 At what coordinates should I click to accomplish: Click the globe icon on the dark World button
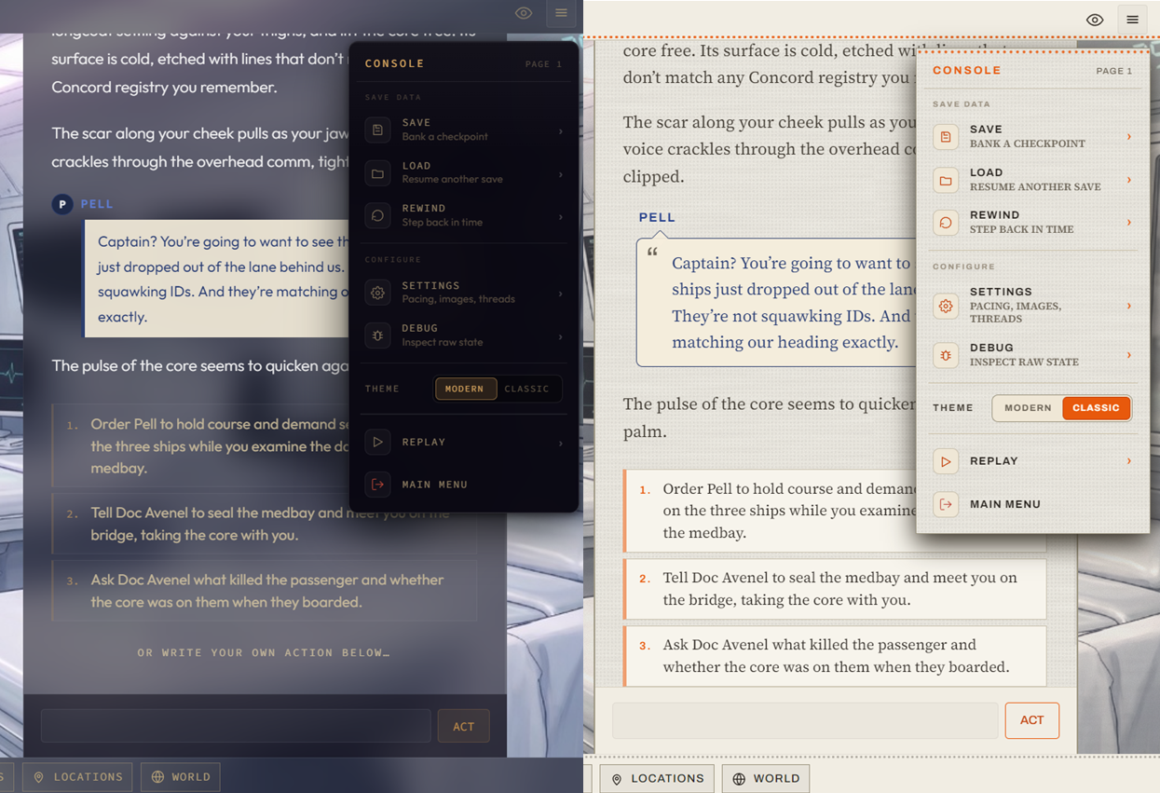157,777
